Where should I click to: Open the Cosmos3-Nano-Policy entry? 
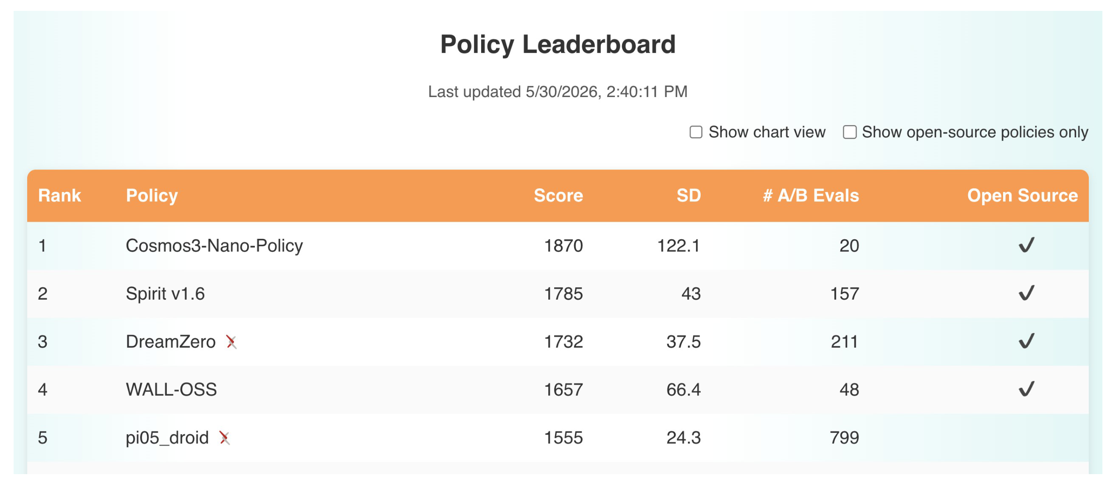point(214,246)
